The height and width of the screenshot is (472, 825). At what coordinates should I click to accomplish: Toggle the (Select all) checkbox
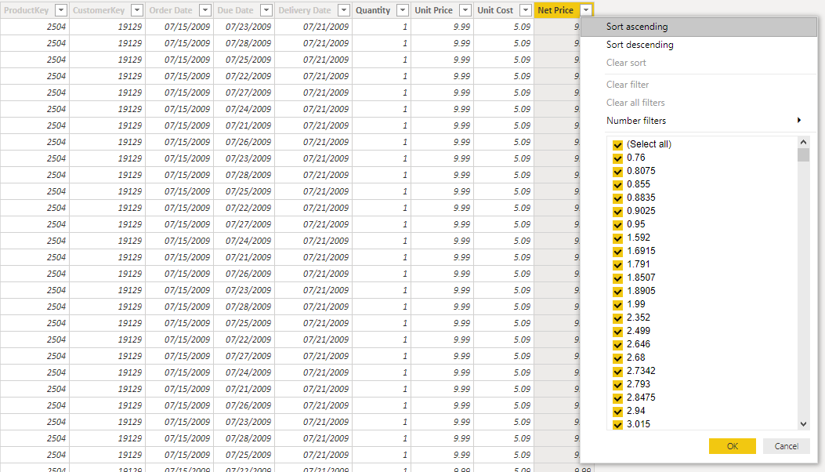coord(617,145)
